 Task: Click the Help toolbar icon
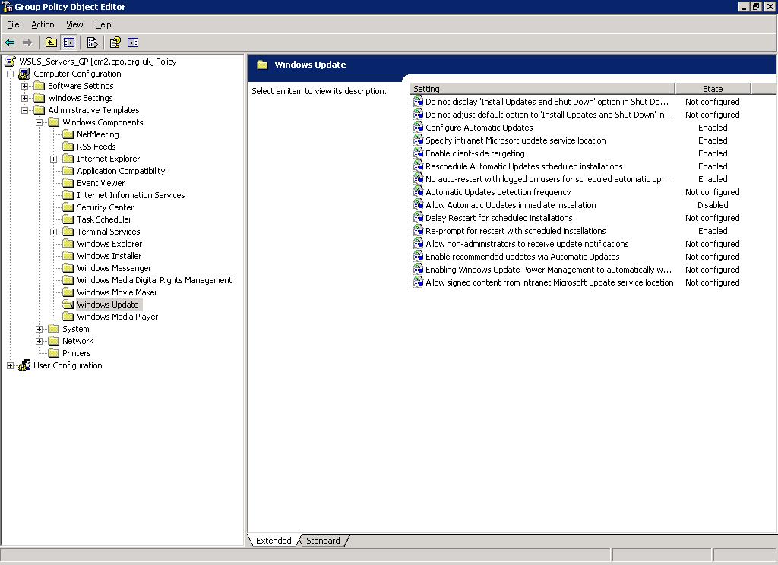point(115,43)
